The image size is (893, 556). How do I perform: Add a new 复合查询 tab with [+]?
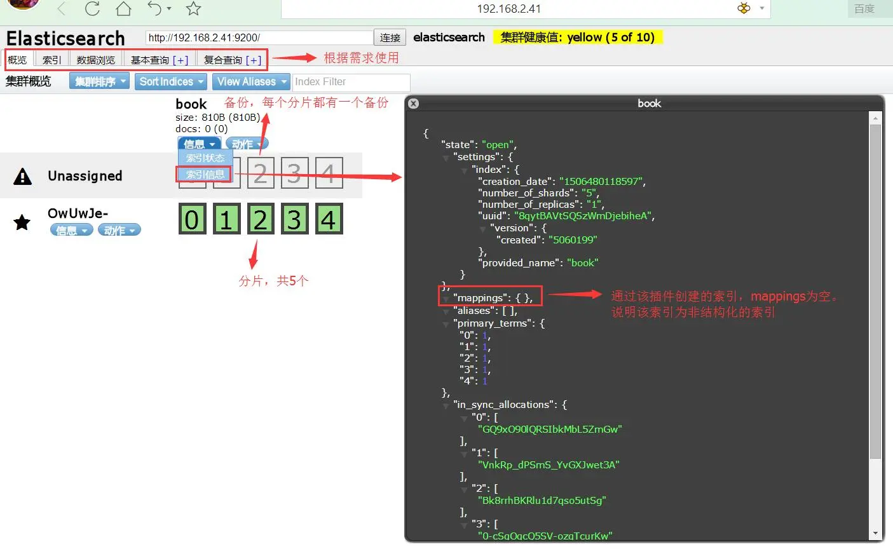254,60
